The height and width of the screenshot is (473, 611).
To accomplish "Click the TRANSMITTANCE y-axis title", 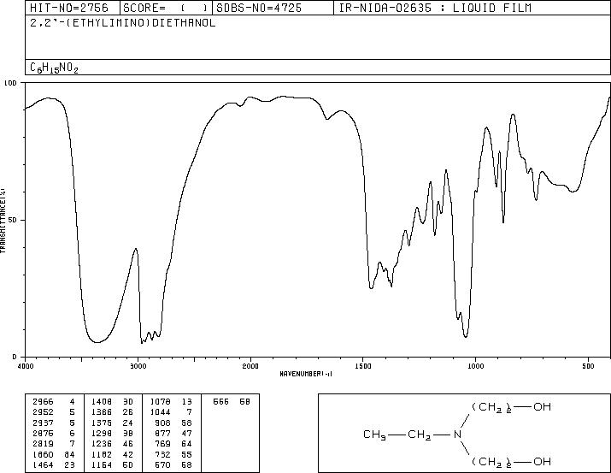I will [3, 220].
